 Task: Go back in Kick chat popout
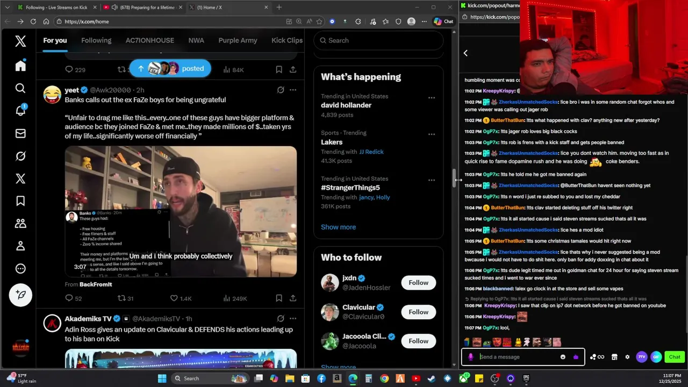click(465, 53)
